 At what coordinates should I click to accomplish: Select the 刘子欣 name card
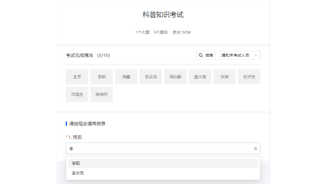[249, 77]
